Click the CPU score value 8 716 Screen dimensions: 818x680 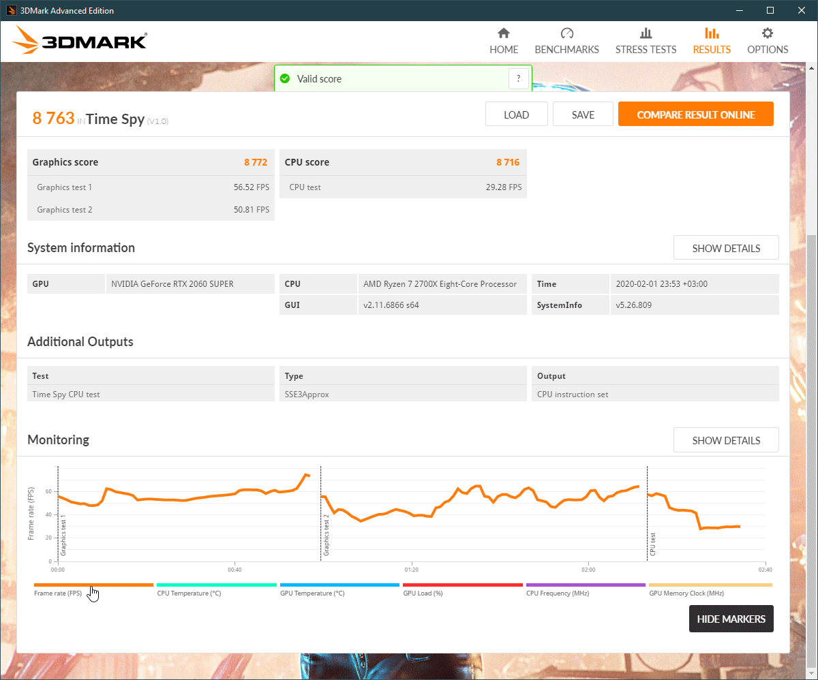coord(508,162)
